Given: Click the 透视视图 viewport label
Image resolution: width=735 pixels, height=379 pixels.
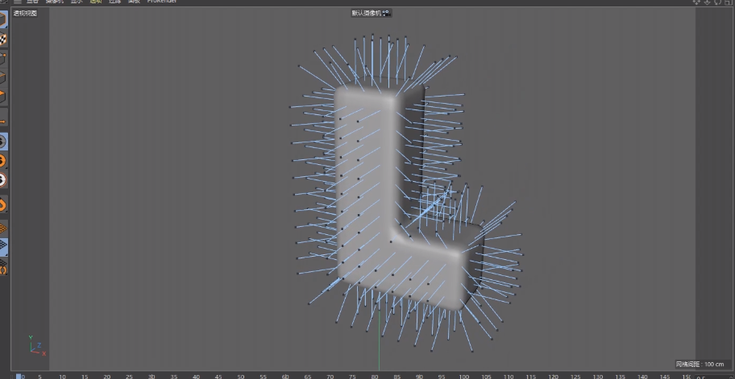Looking at the screenshot, I should coord(25,13).
